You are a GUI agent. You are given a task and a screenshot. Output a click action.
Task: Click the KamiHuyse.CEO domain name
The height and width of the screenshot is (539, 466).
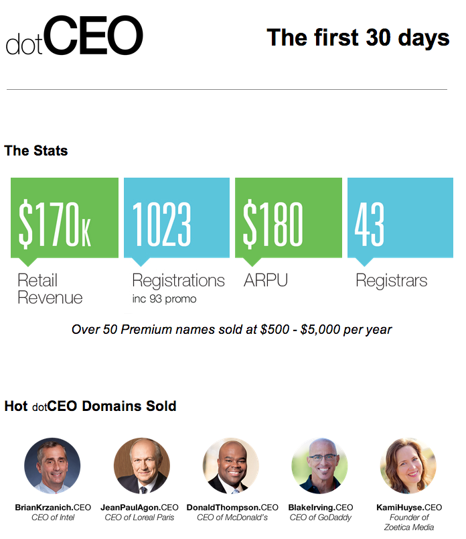coord(407,507)
